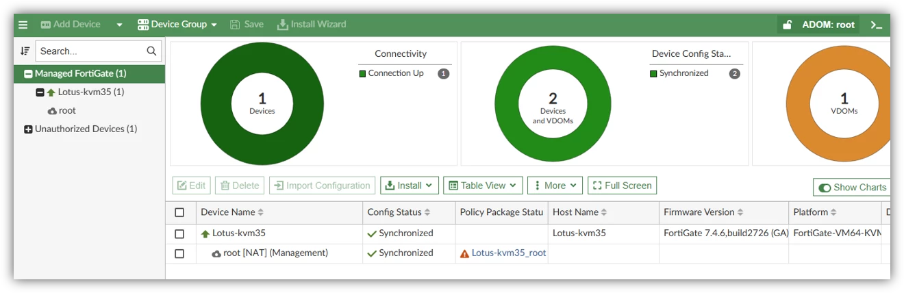Open the Device Group dropdown

click(x=177, y=25)
